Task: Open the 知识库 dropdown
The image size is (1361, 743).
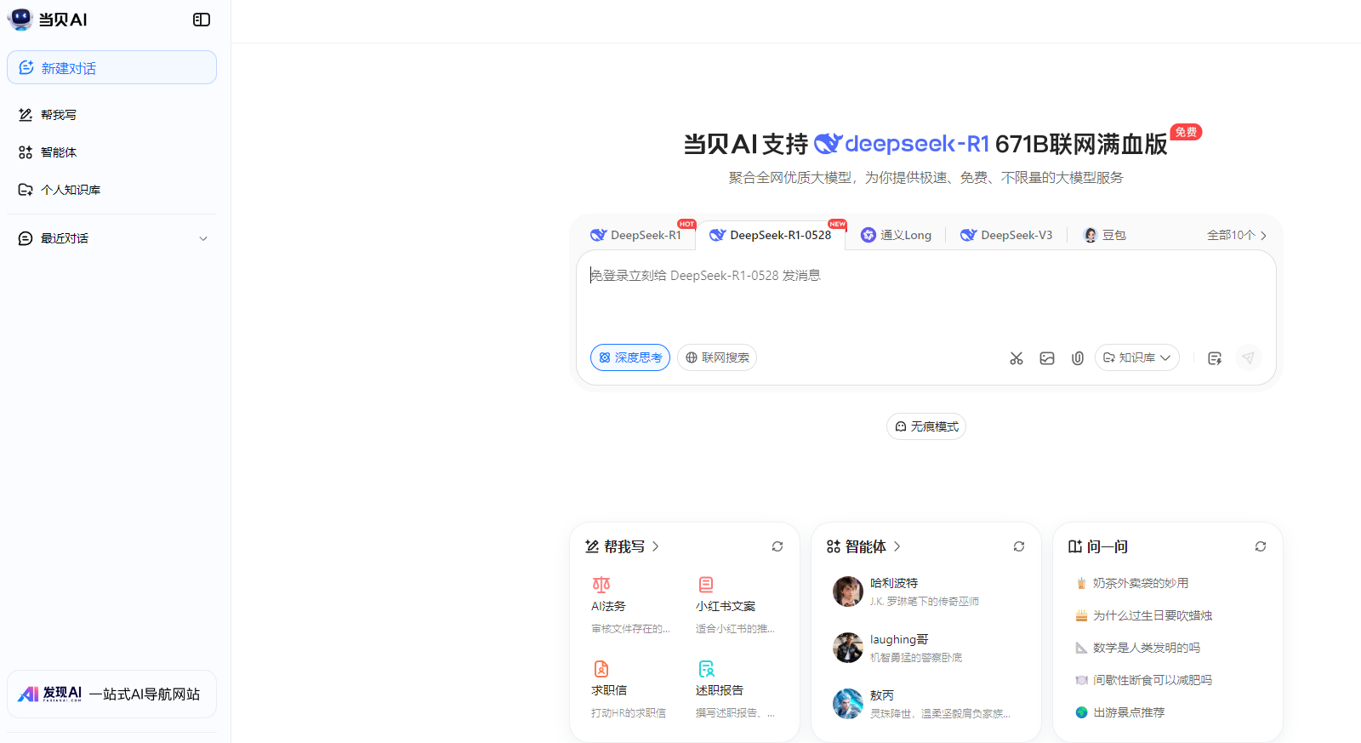Action: click(x=1137, y=357)
